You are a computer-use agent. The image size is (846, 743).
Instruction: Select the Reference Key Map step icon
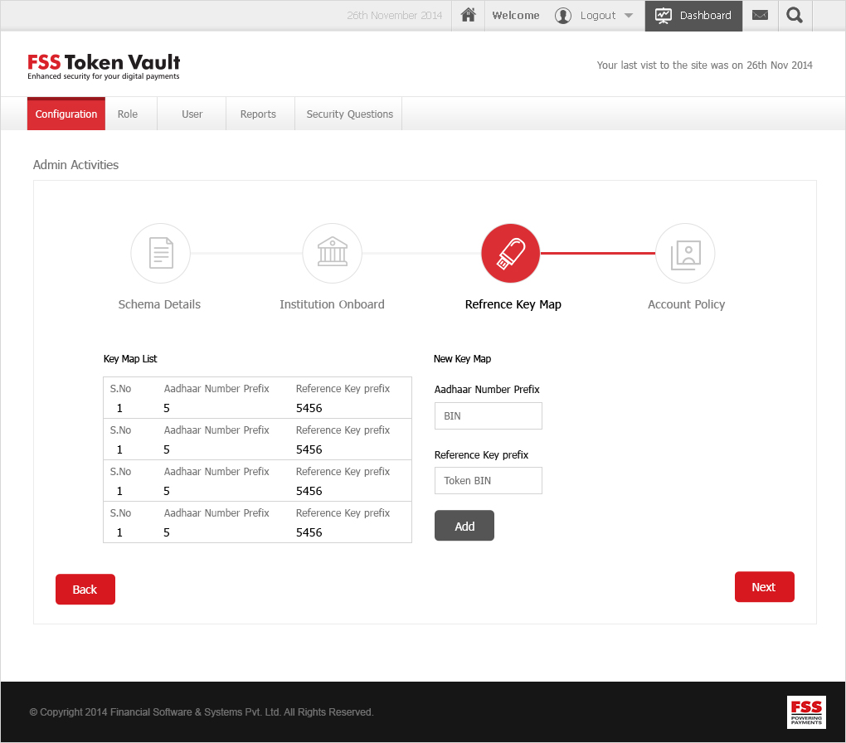510,254
